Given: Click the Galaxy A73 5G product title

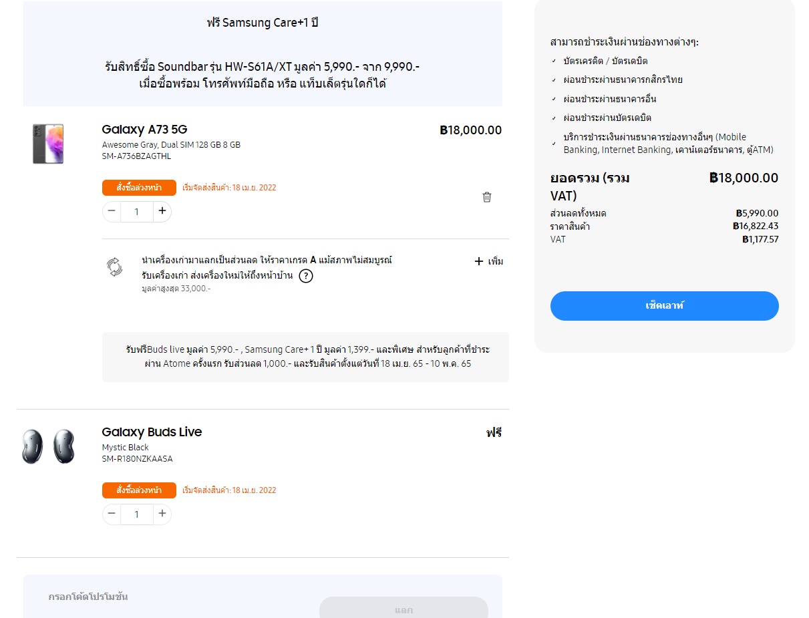Looking at the screenshot, I should pyautogui.click(x=144, y=130).
